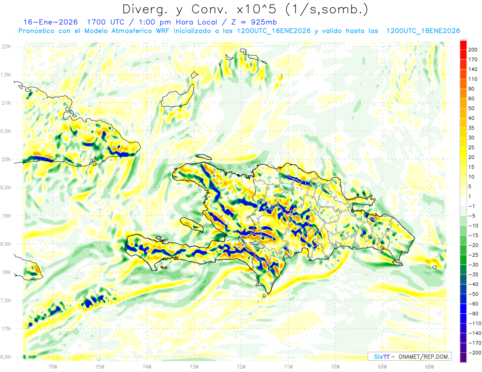This screenshot has width=482, height=372.
Task: Click the '-60' color scale value
Action: (x=473, y=304)
